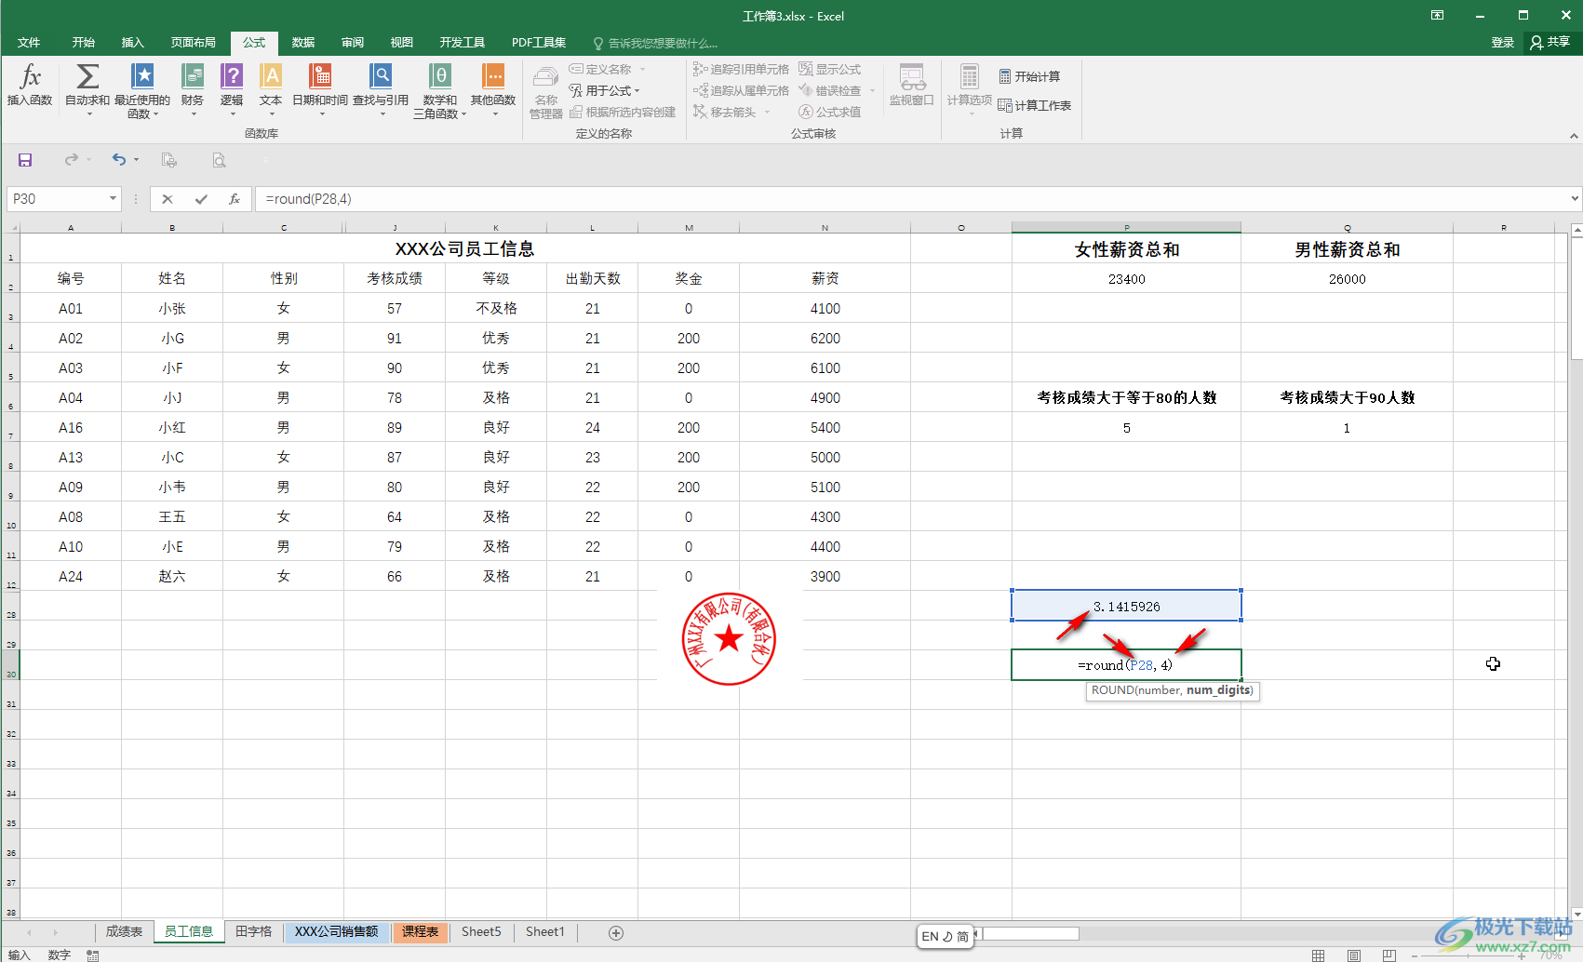Click the Insert Function (插入函数) icon

coord(30,86)
